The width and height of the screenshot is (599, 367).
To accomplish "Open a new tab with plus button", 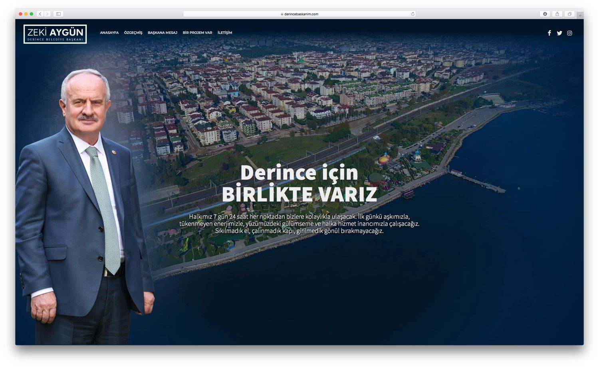I will coord(580,15).
